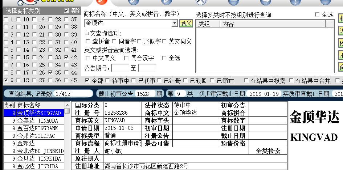Select result row 金百达KINGBANK

tap(34, 128)
